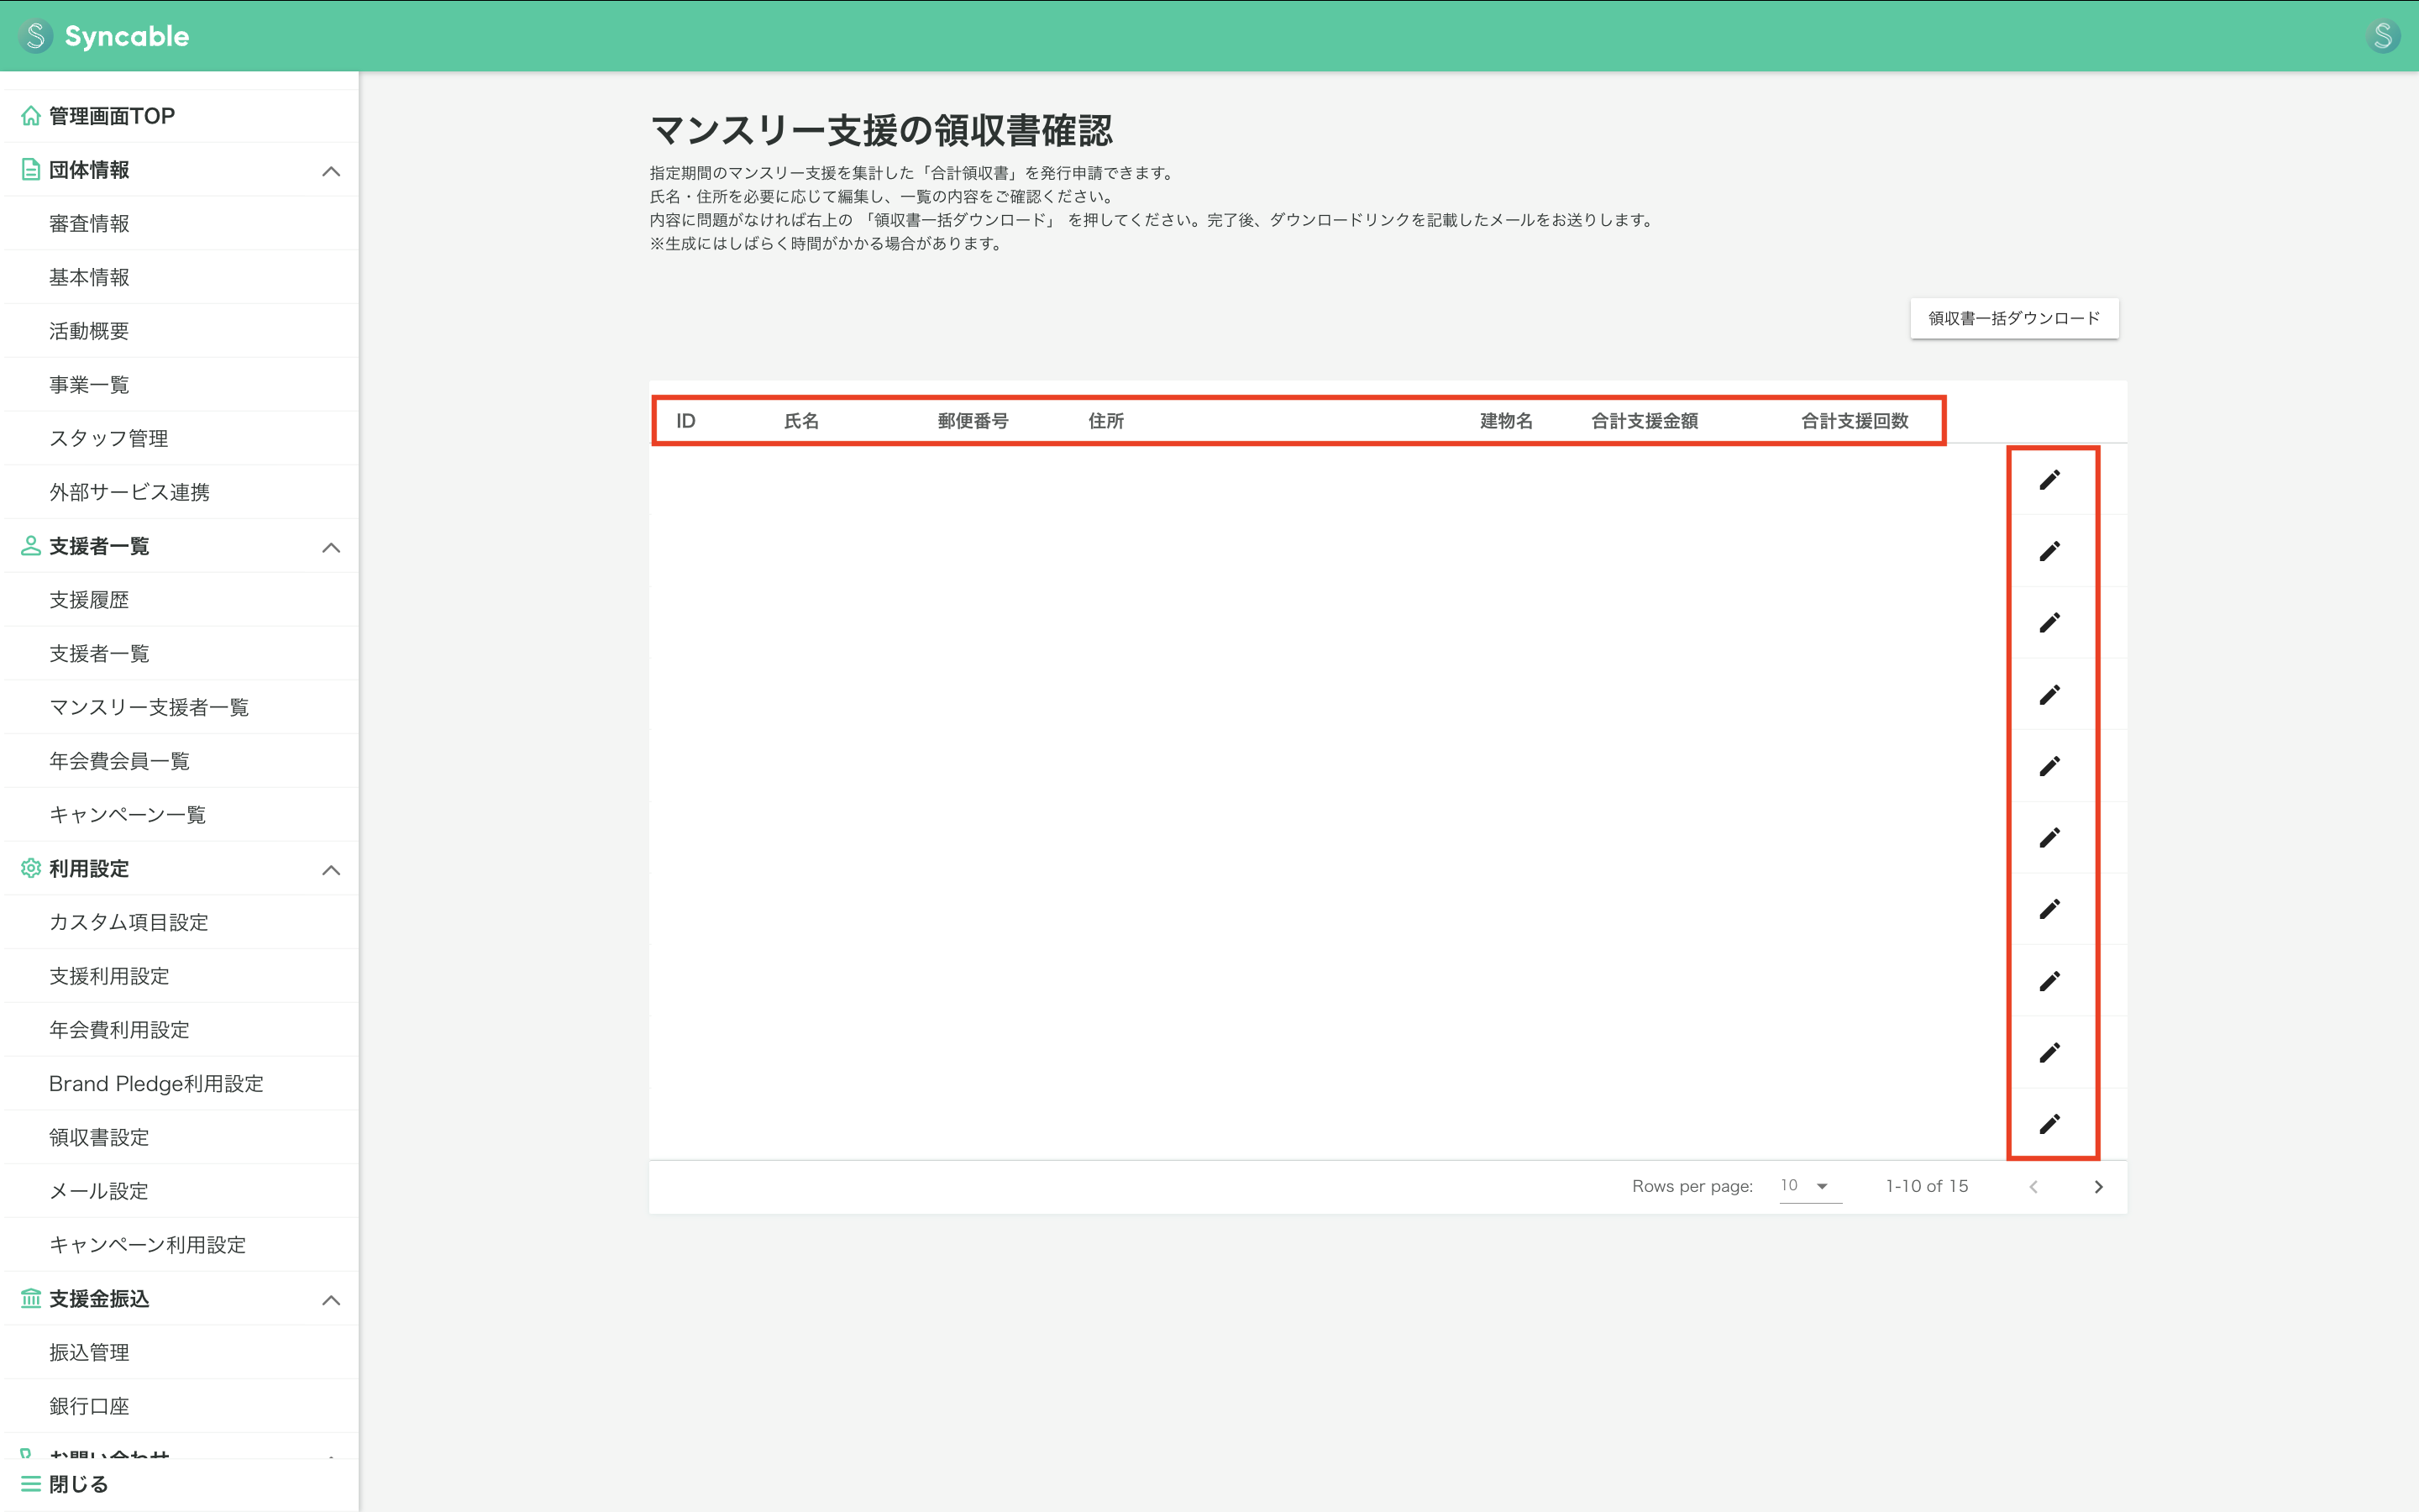Viewport: 2419px width, 1512px height.
Task: Click the pencil icon on the fifth table row
Action: pyautogui.click(x=2051, y=765)
